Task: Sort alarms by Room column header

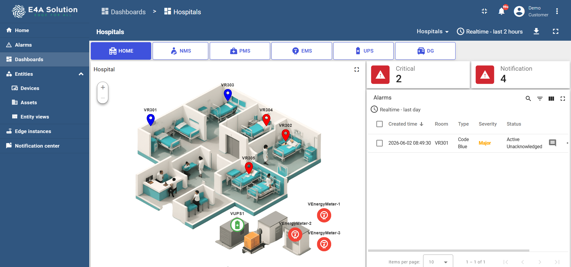Action: click(x=441, y=124)
